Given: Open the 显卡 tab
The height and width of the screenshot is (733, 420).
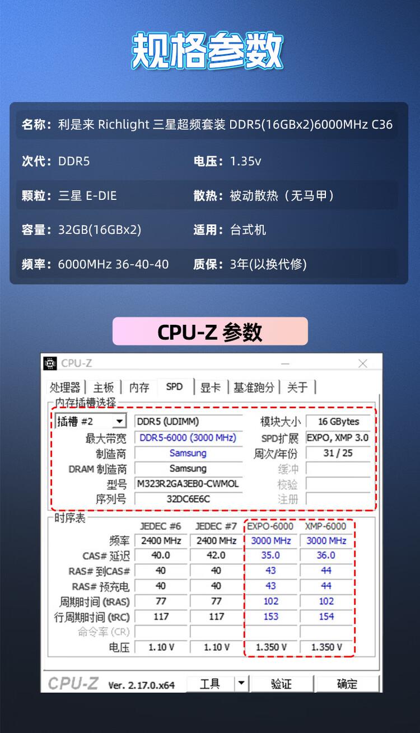Looking at the screenshot, I should [x=210, y=387].
